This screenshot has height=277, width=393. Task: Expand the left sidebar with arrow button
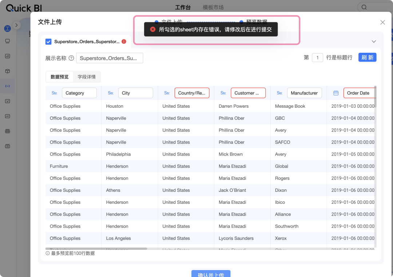click(16, 25)
